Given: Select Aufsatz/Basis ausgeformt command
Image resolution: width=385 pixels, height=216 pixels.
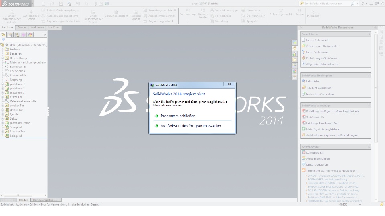Looking at the screenshot, I should [x=60, y=16].
